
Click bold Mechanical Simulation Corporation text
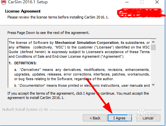click(x=87, y=43)
